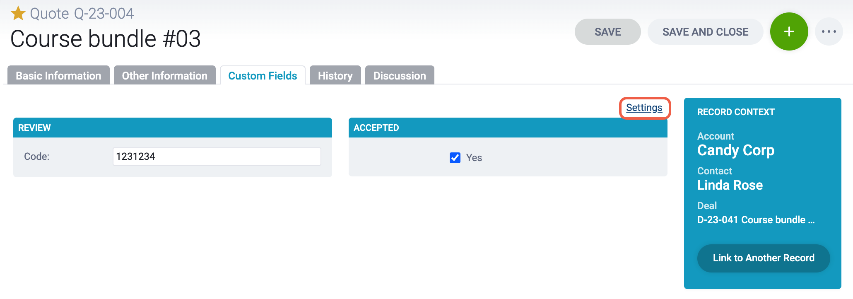
Task: Click the SAVE button
Action: (607, 32)
